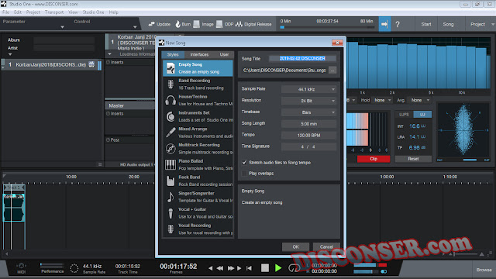Click the blue arrow icon beside help

(x=384, y=24)
